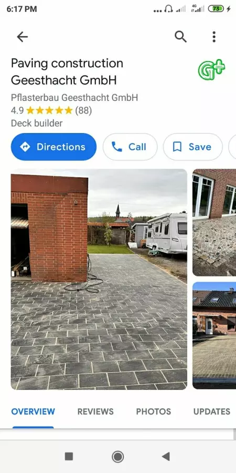This screenshot has width=236, height=473.
Task: Open the three-dot overflow menu
Action: tap(214, 37)
